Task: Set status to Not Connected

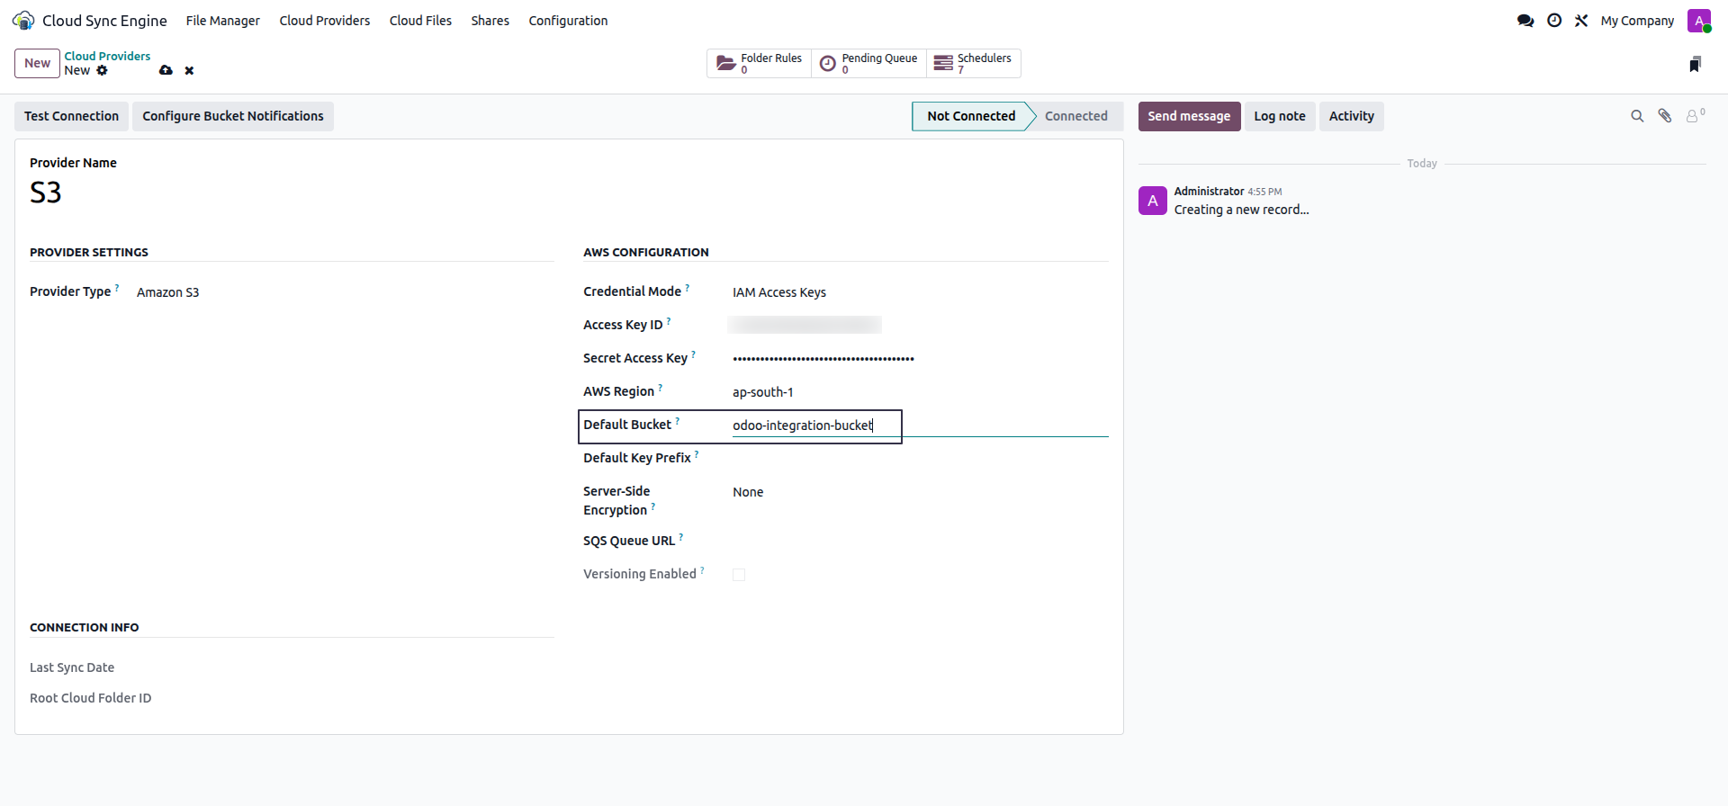Action: [x=971, y=116]
